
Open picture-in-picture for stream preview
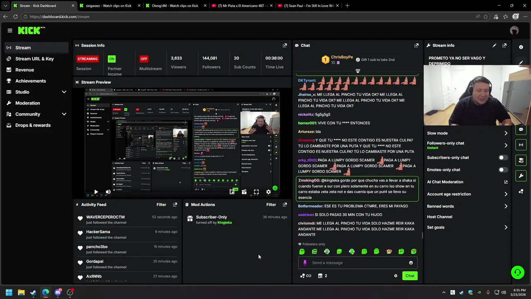pos(232,192)
